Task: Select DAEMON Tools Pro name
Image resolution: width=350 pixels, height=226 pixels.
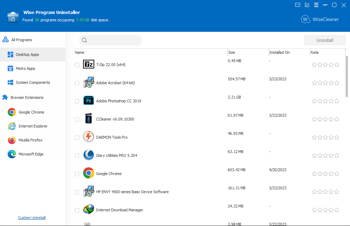Action: click(112, 137)
